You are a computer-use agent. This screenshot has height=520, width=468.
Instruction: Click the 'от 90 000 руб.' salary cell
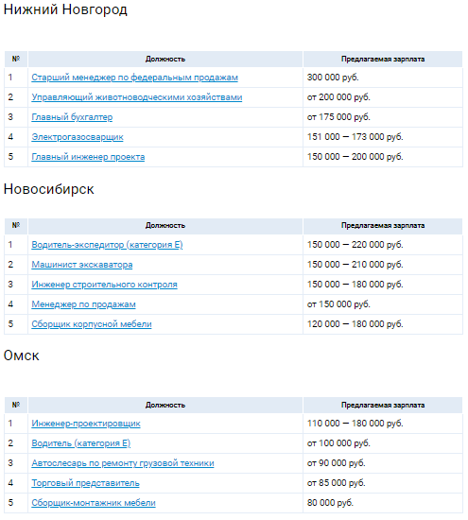pos(383,463)
